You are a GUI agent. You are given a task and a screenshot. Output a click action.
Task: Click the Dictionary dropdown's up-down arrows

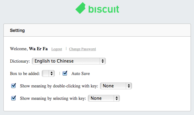pos(103,61)
